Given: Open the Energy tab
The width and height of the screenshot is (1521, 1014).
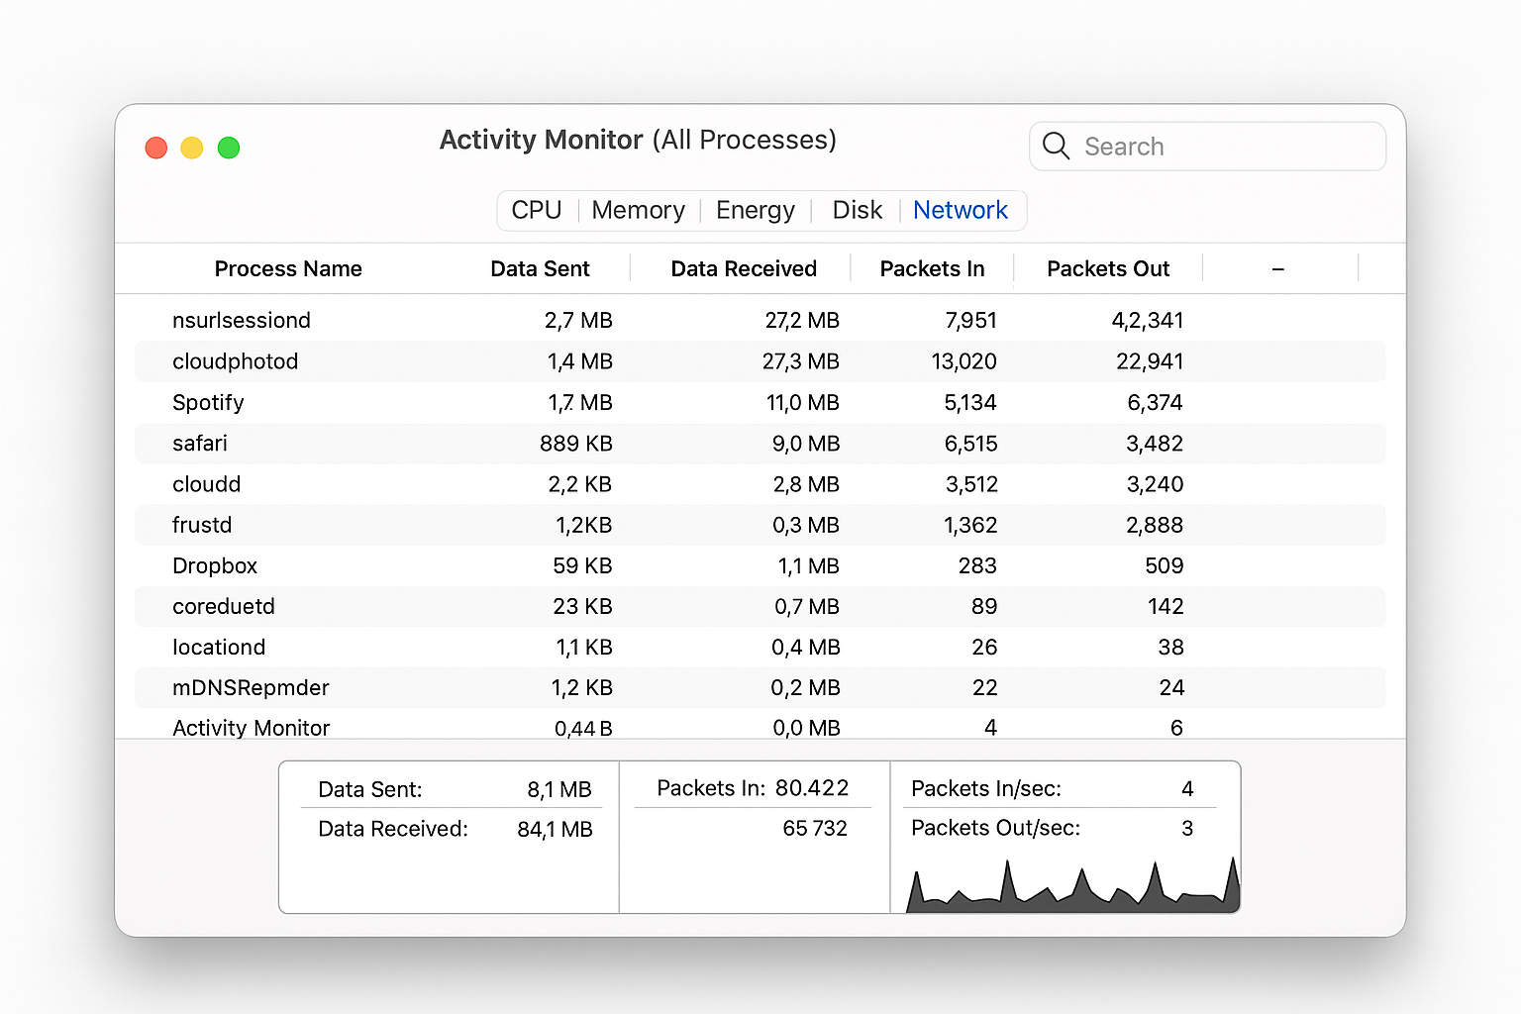Looking at the screenshot, I should [755, 210].
